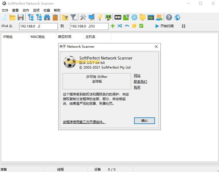Image resolution: width=219 pixels, height=172 pixels.
Task: Click the ending IP address field 192.168.0.253
Action: click(x=89, y=26)
